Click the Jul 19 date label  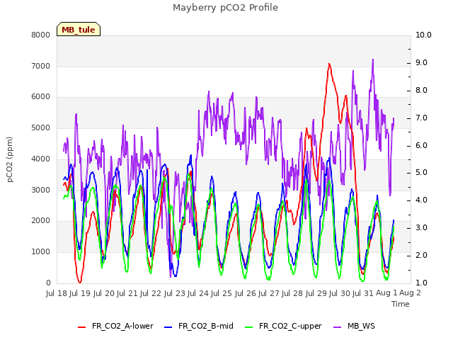(x=80, y=293)
